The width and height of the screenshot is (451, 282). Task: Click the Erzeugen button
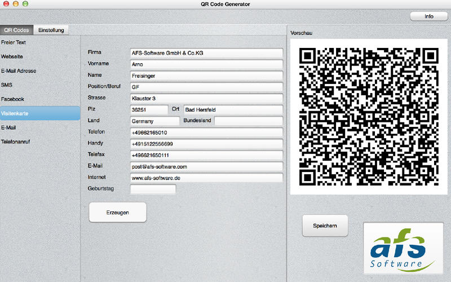[118, 213]
